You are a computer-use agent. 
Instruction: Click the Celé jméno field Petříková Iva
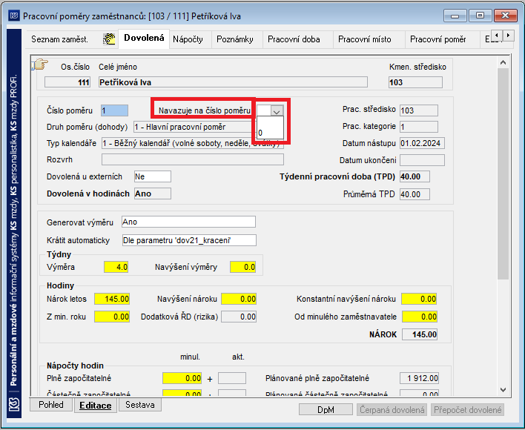tap(233, 82)
